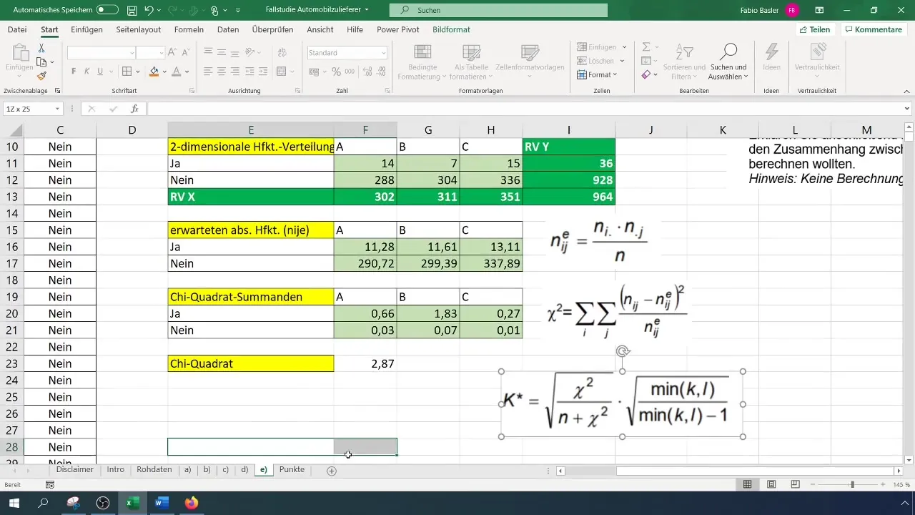Open the font size combo box
The image size is (915, 515).
(x=151, y=53)
